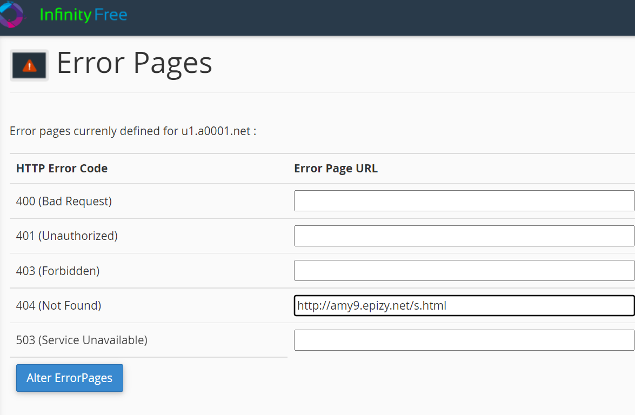Click the 401 (Unauthorized) label
Image resolution: width=635 pixels, height=415 pixels.
pos(67,236)
